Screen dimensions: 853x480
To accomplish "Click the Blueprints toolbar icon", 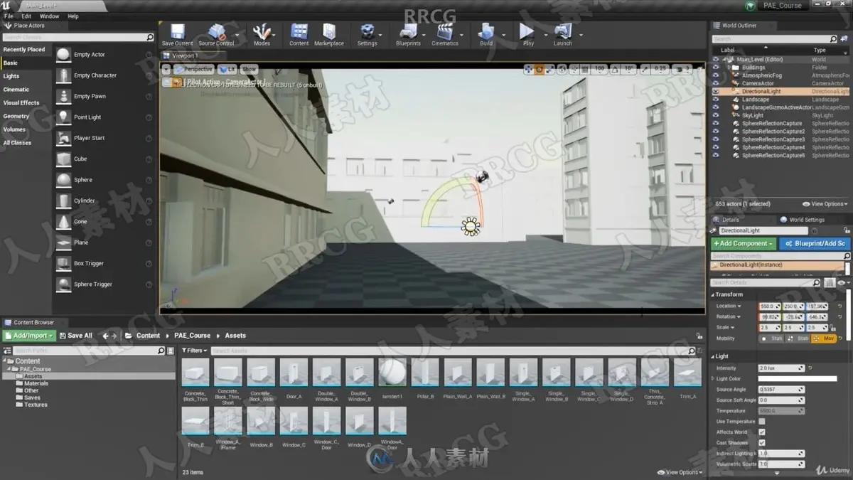I will 408,31.
